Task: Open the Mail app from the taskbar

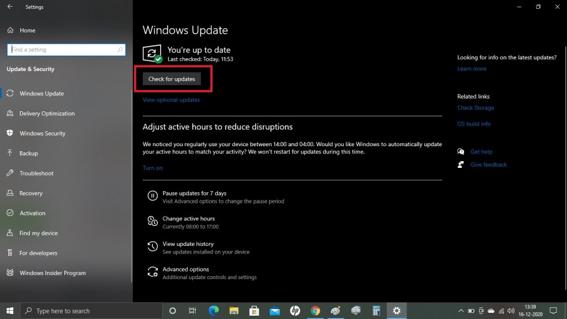Action: [275, 311]
